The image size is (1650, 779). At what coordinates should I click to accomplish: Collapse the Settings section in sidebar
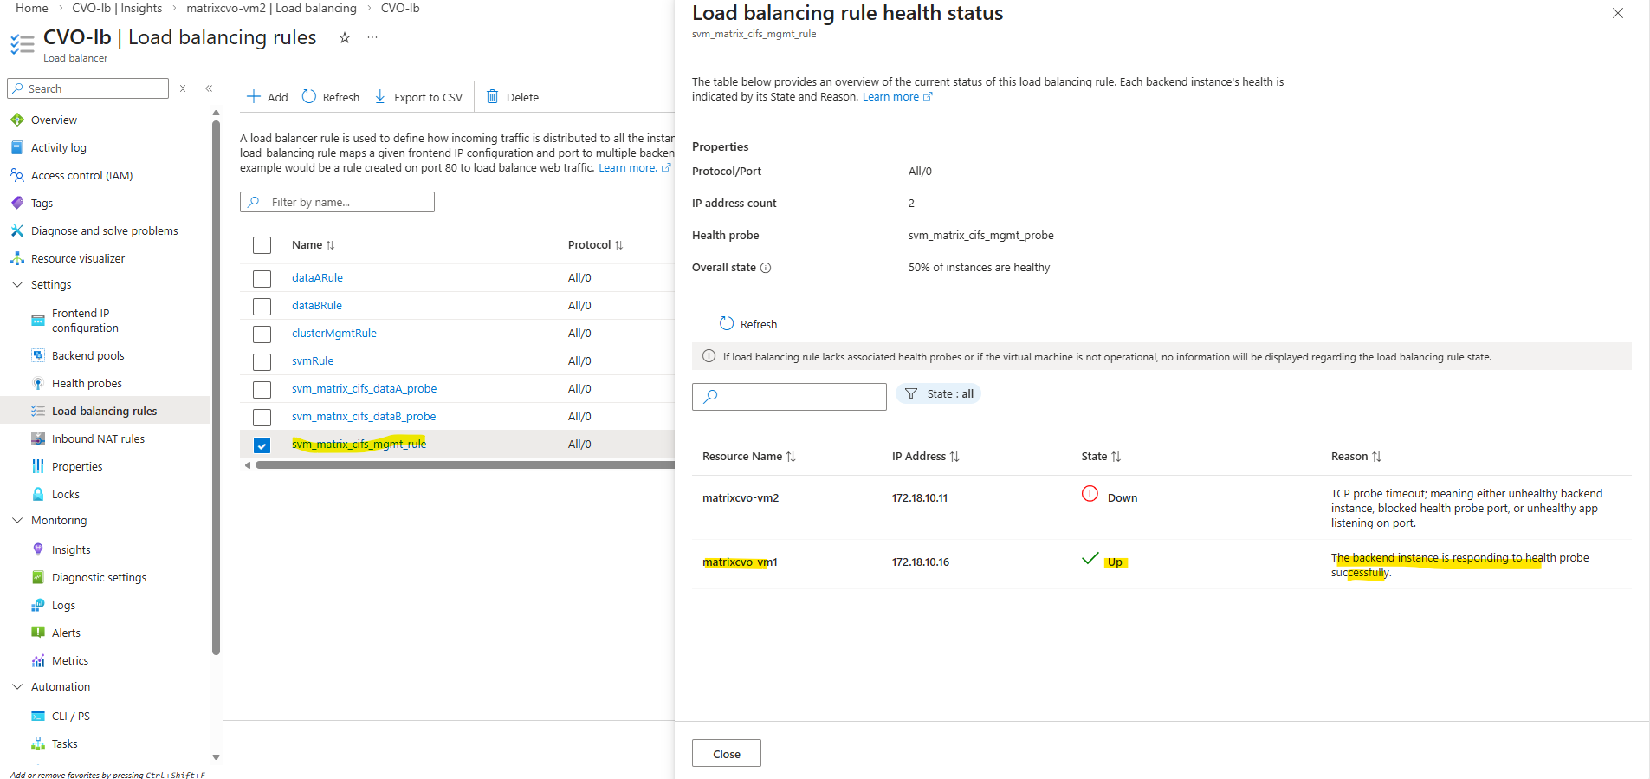[x=17, y=284]
